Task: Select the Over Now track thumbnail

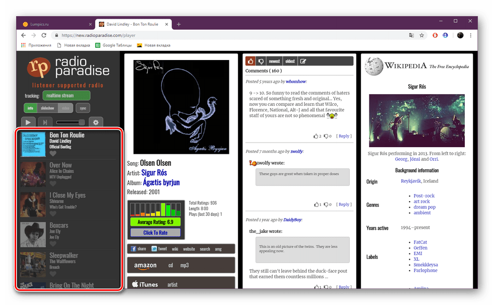Action: coord(33,174)
